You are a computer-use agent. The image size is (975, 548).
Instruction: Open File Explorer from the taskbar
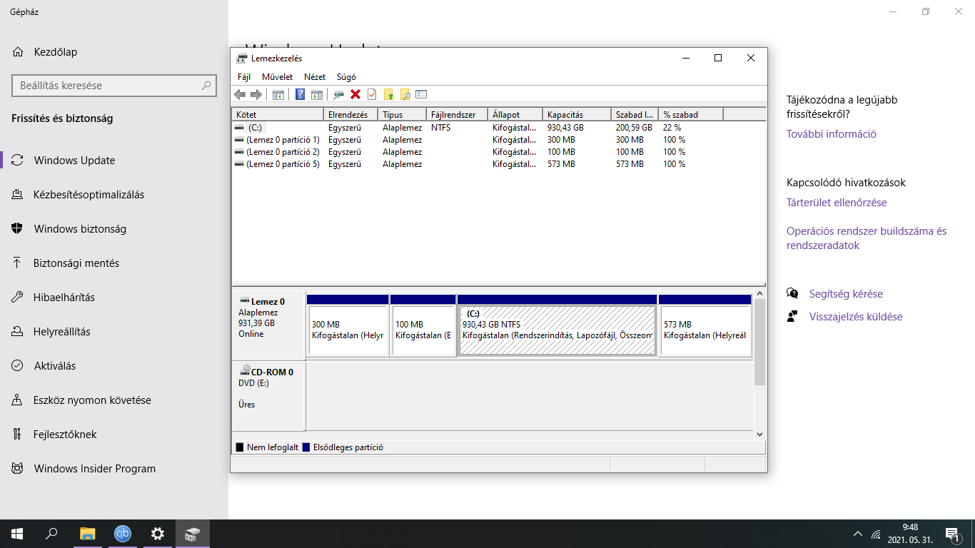[x=87, y=534]
